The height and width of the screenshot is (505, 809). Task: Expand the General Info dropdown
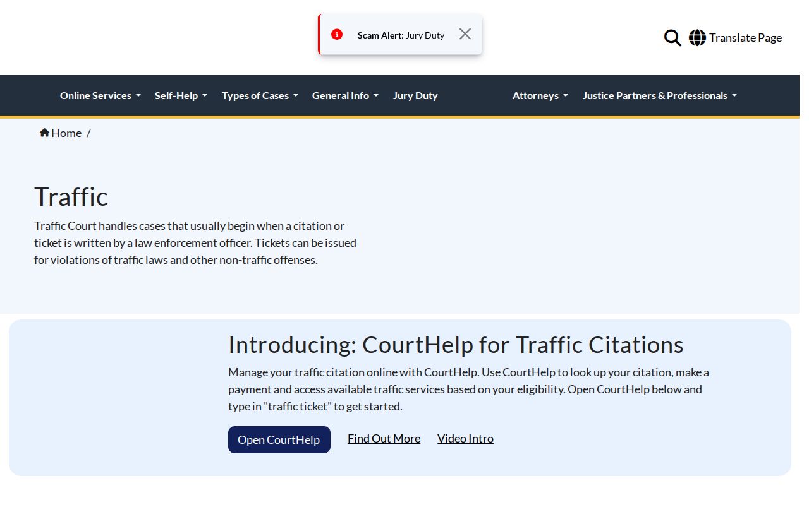coord(345,96)
